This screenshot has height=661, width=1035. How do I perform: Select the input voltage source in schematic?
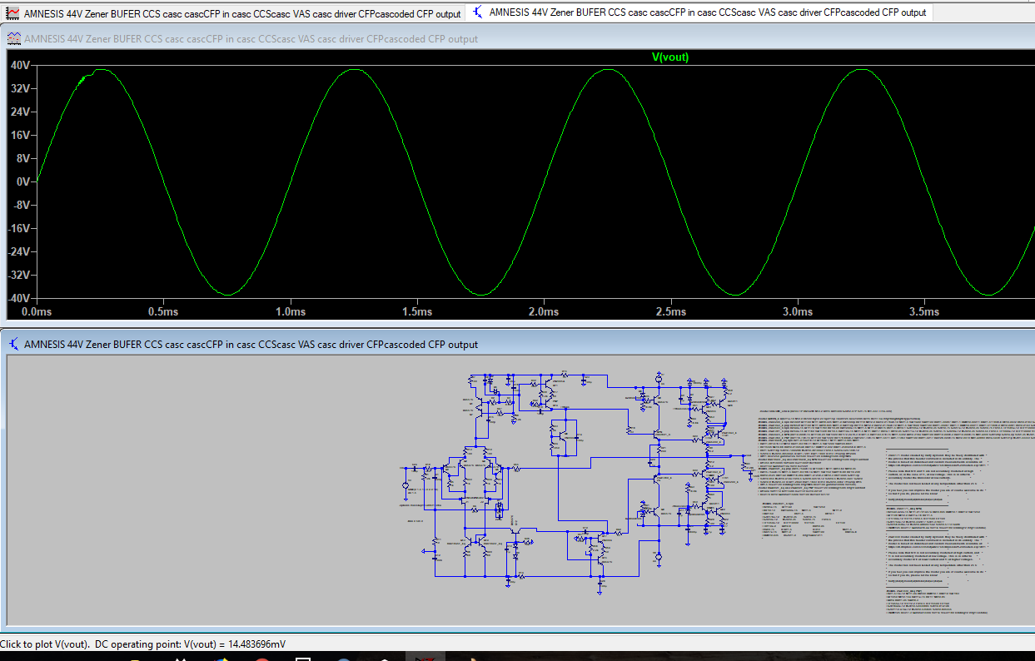[x=407, y=484]
